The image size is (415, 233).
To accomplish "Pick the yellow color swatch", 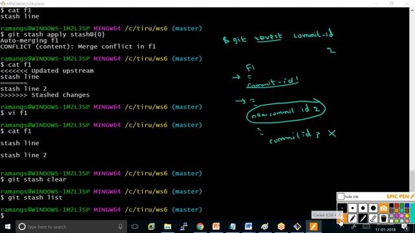I will [407, 216].
